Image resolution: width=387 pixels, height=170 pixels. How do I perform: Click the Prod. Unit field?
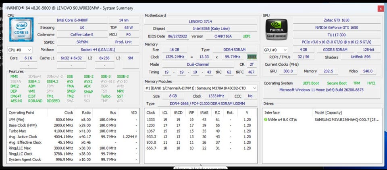click(123, 42)
